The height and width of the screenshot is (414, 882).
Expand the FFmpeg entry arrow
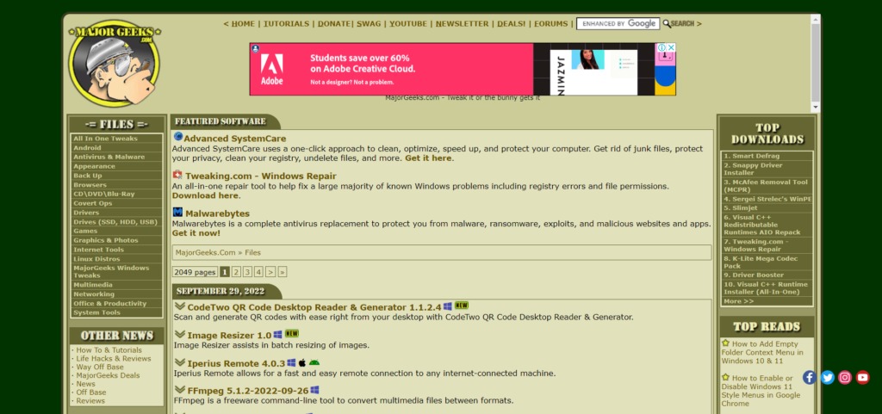179,390
